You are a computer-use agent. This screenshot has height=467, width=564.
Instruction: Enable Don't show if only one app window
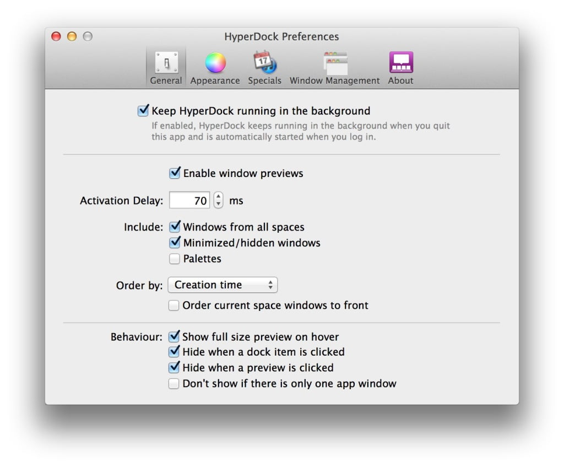coord(173,383)
